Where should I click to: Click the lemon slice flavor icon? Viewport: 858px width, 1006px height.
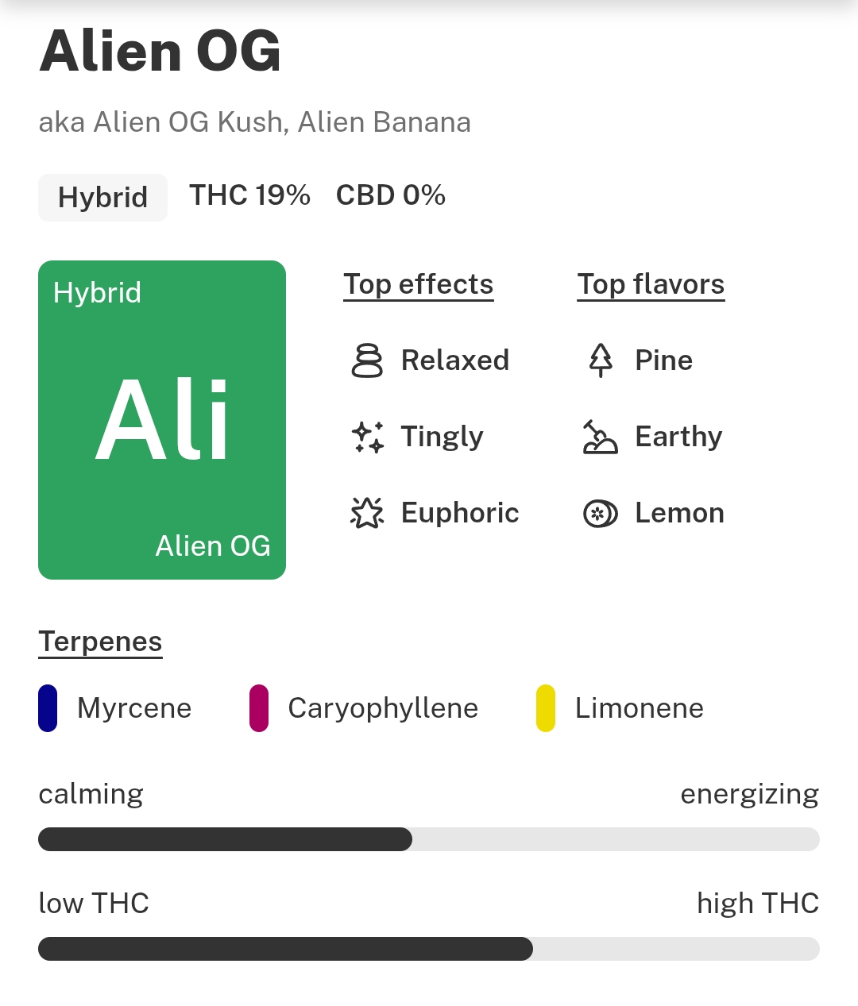[601, 514]
